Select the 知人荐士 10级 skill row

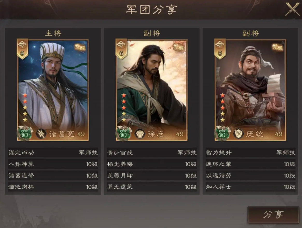[251, 187]
